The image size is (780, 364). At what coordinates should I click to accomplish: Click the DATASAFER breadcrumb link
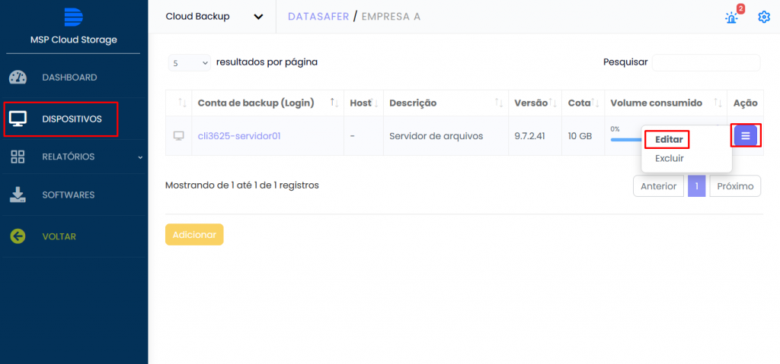[318, 17]
